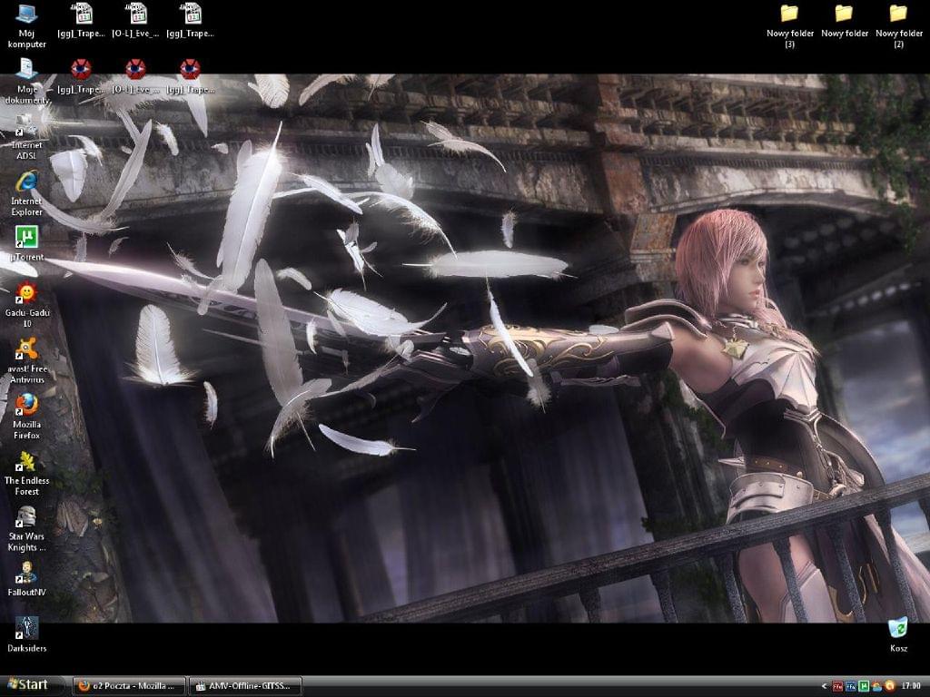Launch the Darksiders shortcut

(x=26, y=634)
